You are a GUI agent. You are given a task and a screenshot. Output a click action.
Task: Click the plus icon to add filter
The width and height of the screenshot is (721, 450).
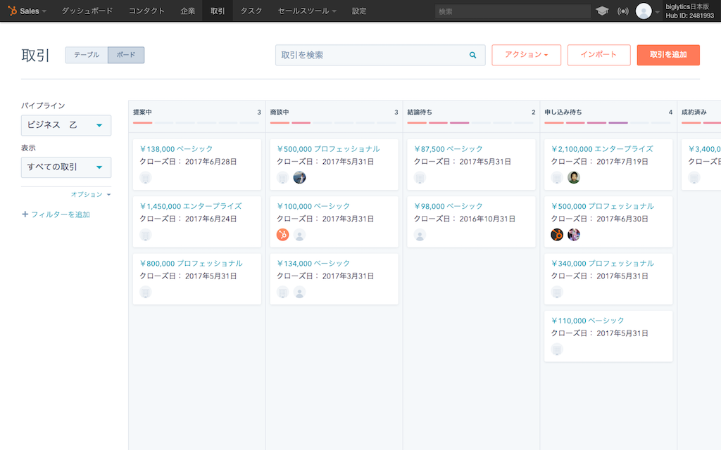point(25,214)
